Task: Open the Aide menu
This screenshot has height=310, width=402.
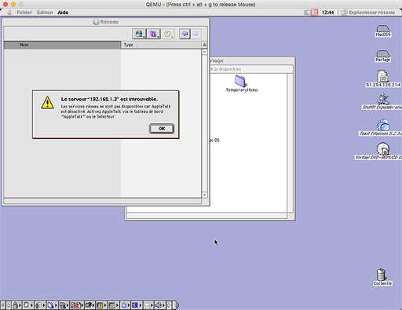Action: (x=63, y=13)
